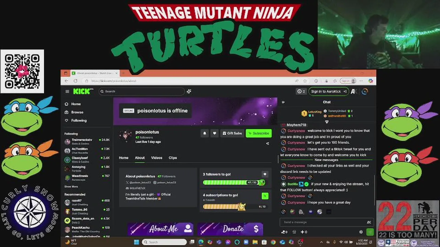Open File Explorer from the taskbar
440x247 pixels.
pos(255,242)
